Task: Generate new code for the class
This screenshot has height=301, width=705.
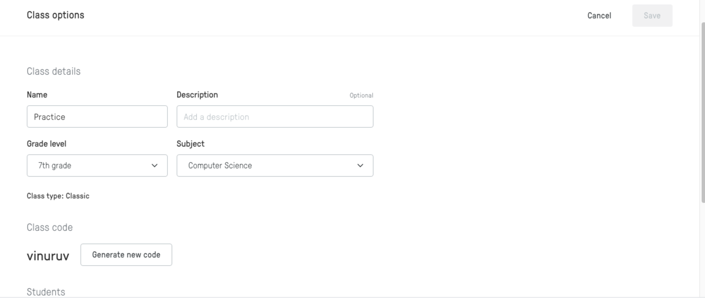Action: [126, 255]
